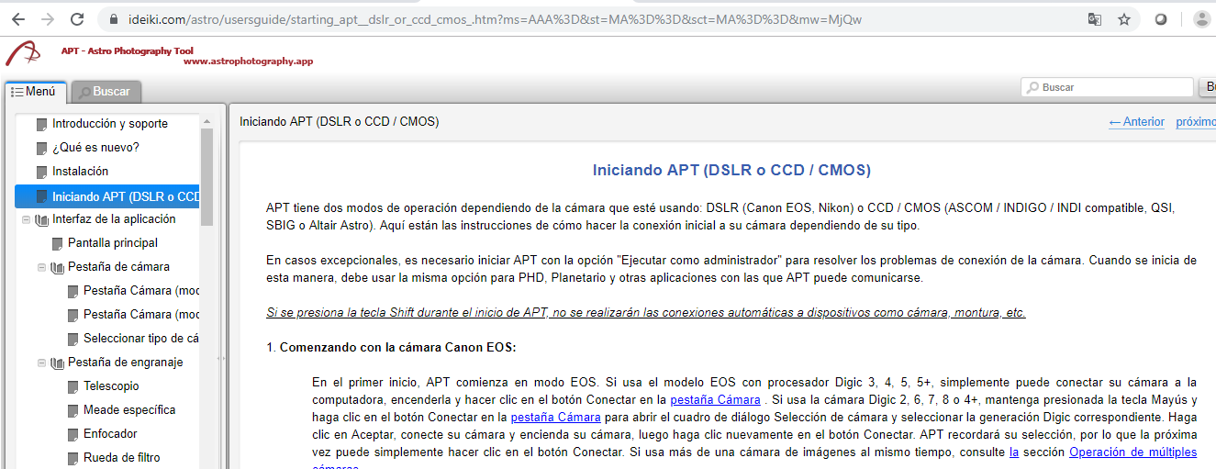Click the underlined Shift key note sentence
Viewport: 1216px width, 469px height.
[x=646, y=312]
